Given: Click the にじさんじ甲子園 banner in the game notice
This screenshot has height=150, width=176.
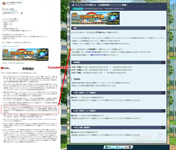Looking at the screenshot, I should point(95,18).
